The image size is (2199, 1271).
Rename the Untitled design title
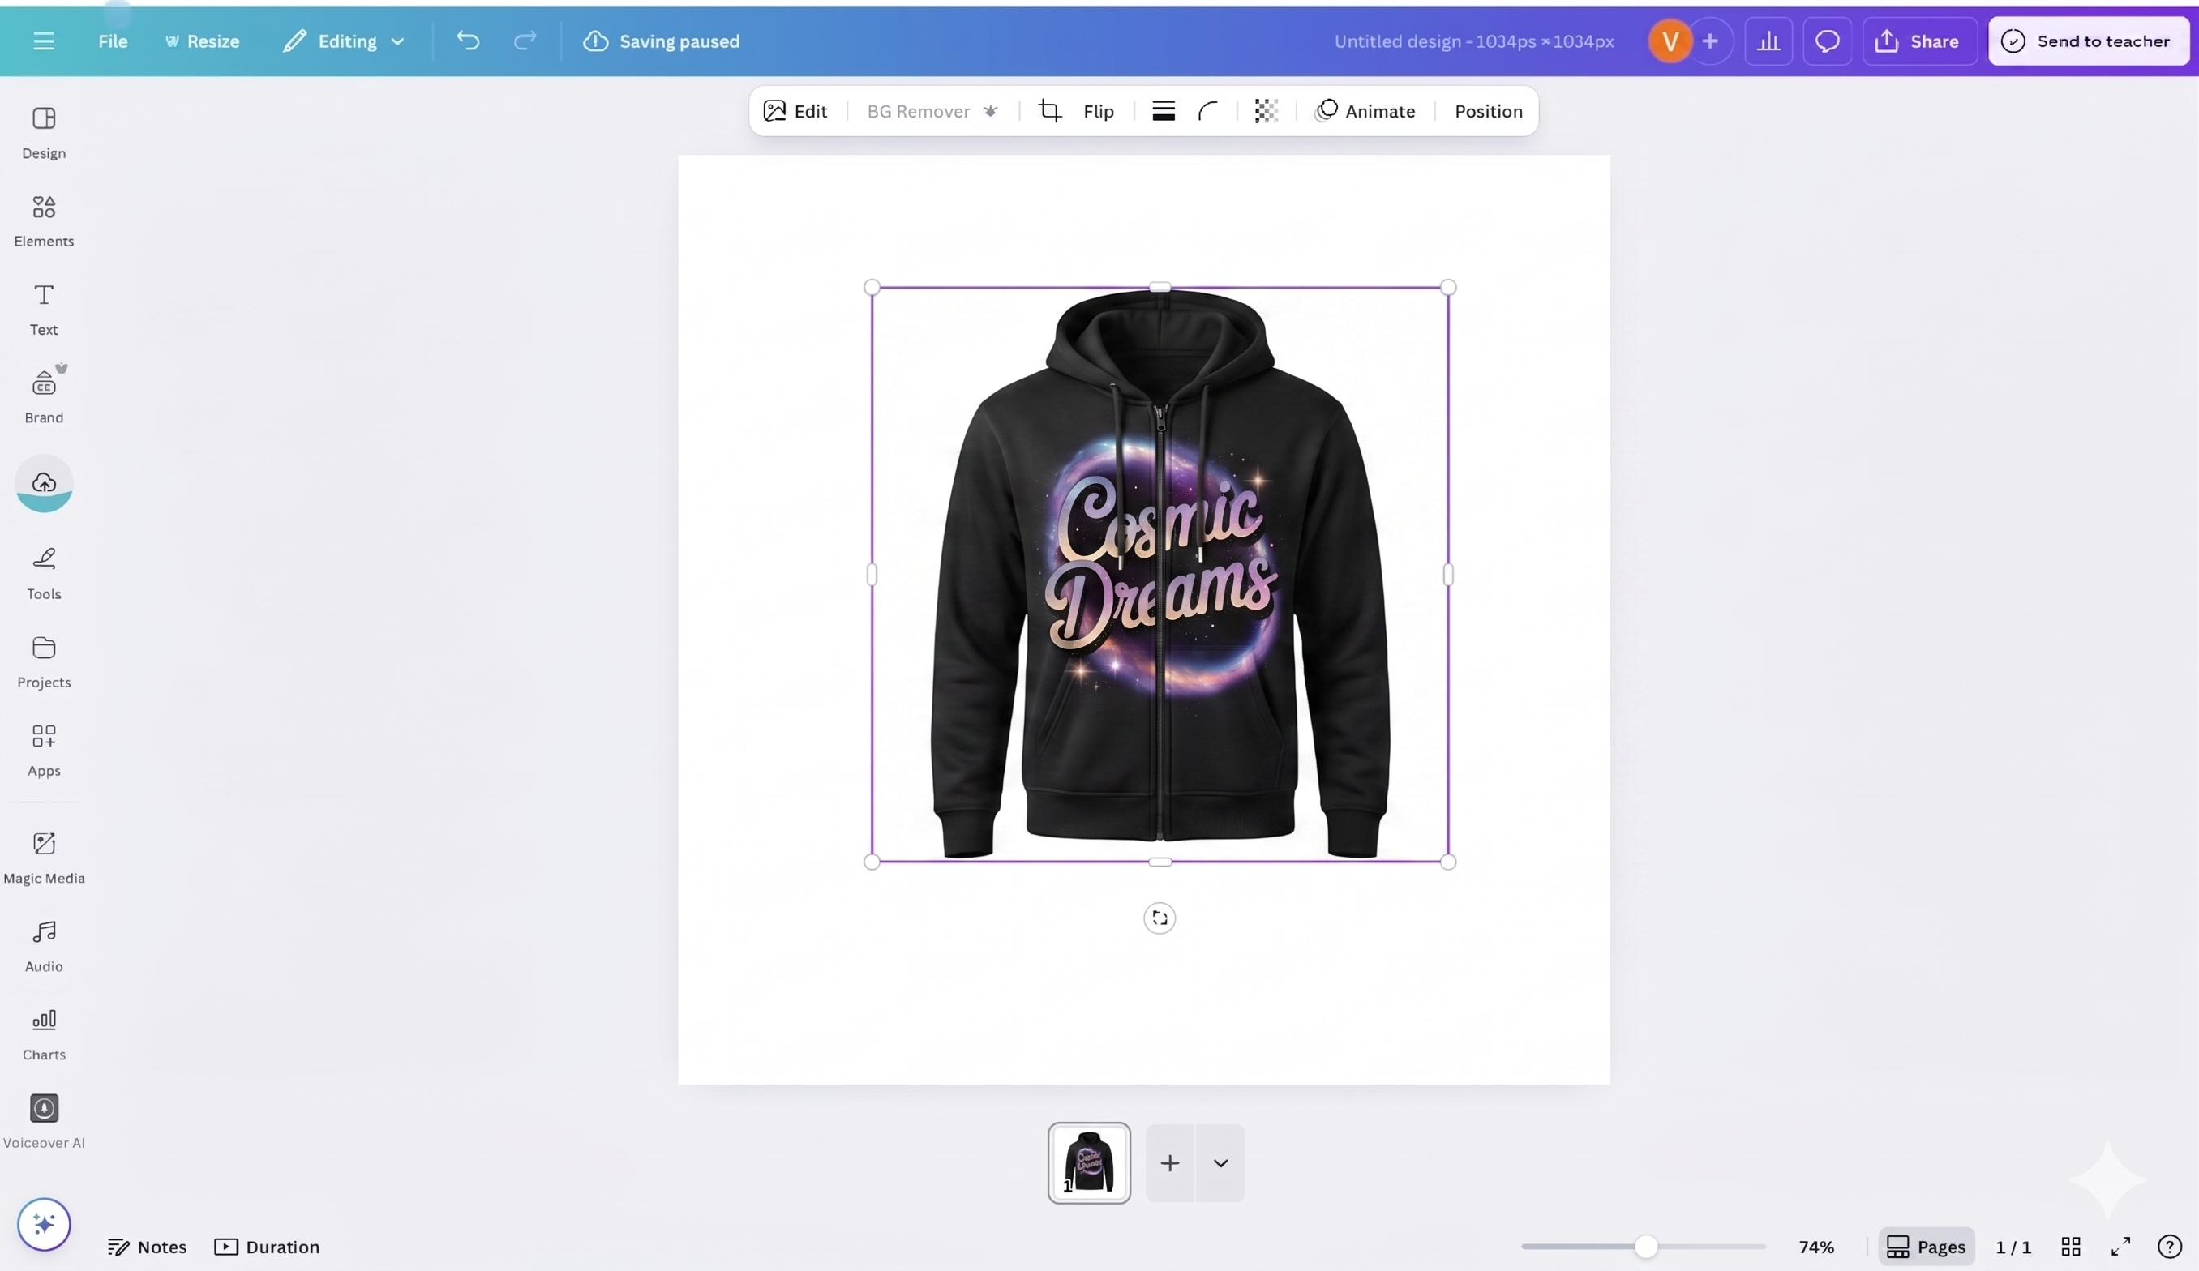[1474, 41]
